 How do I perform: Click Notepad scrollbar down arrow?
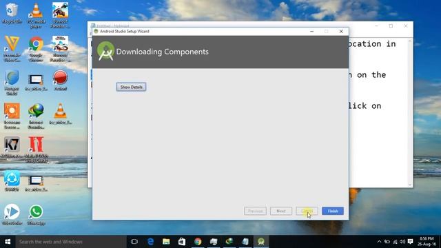(410, 185)
